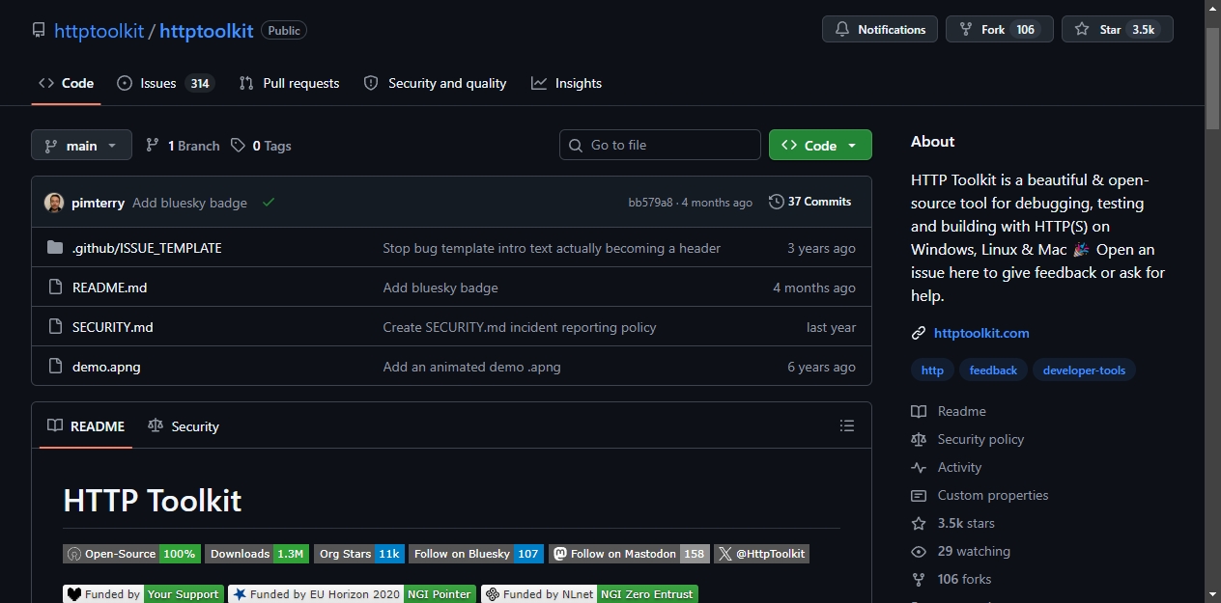Screen dimensions: 1221x603
Task: Click the developer-tools topic tag
Action: pos(1084,370)
